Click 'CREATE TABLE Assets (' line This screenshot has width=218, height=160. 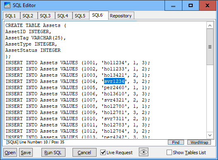(x=36, y=25)
